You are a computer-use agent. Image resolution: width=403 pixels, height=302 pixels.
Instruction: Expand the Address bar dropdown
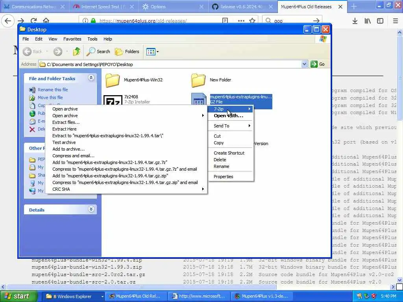(x=304, y=64)
